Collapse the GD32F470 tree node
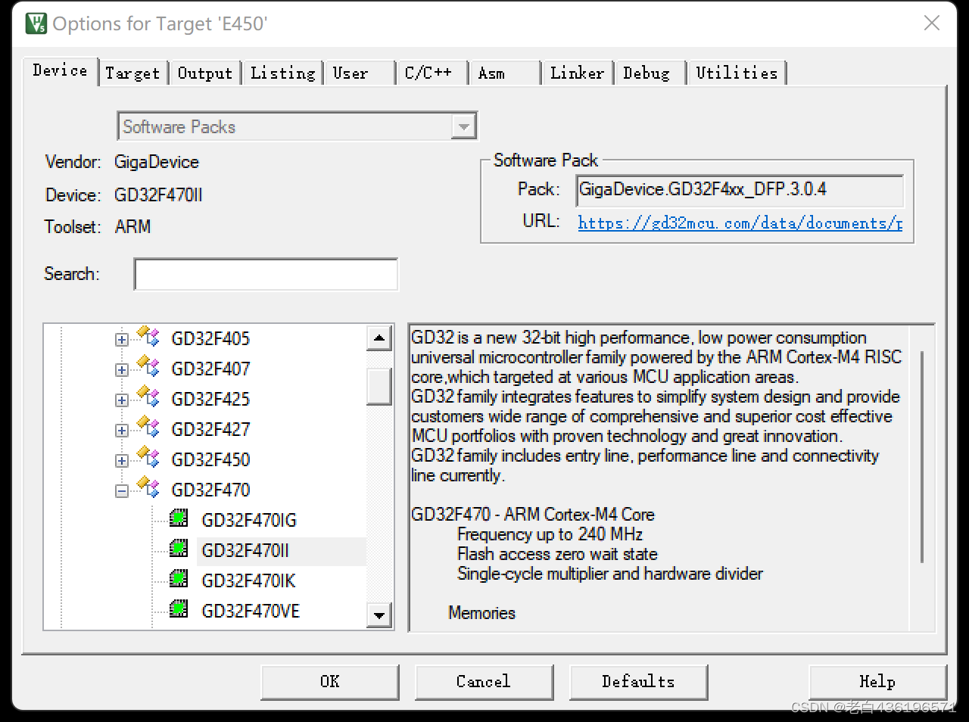This screenshot has height=722, width=969. pyautogui.click(x=122, y=491)
